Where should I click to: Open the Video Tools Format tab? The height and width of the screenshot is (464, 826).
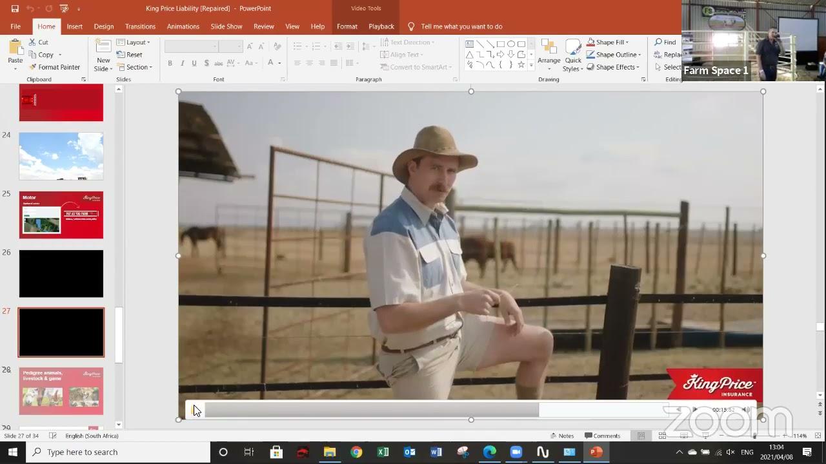coord(347,26)
